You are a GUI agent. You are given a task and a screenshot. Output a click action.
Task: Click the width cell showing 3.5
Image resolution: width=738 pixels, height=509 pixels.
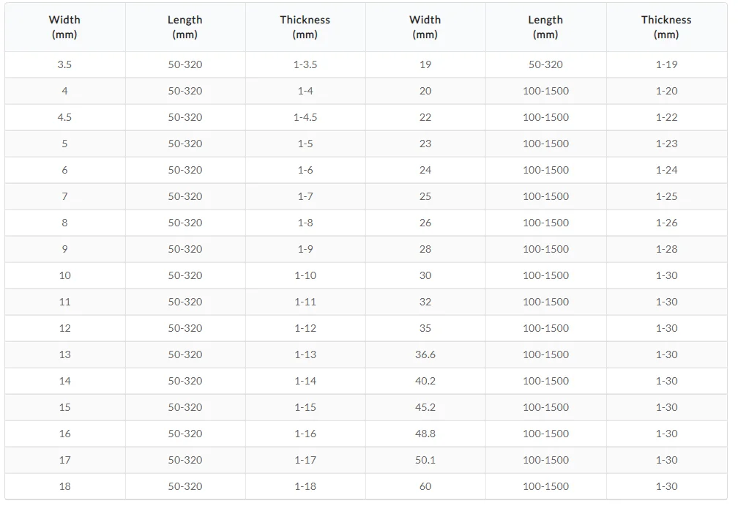(x=64, y=64)
